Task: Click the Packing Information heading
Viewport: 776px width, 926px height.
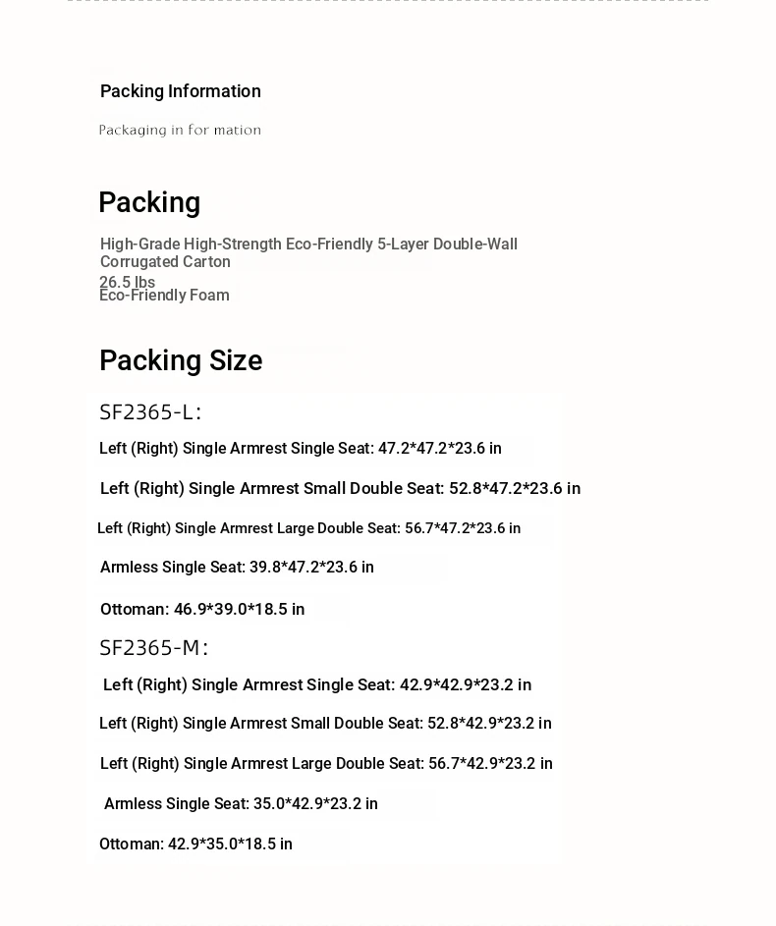Action: pyautogui.click(x=180, y=91)
